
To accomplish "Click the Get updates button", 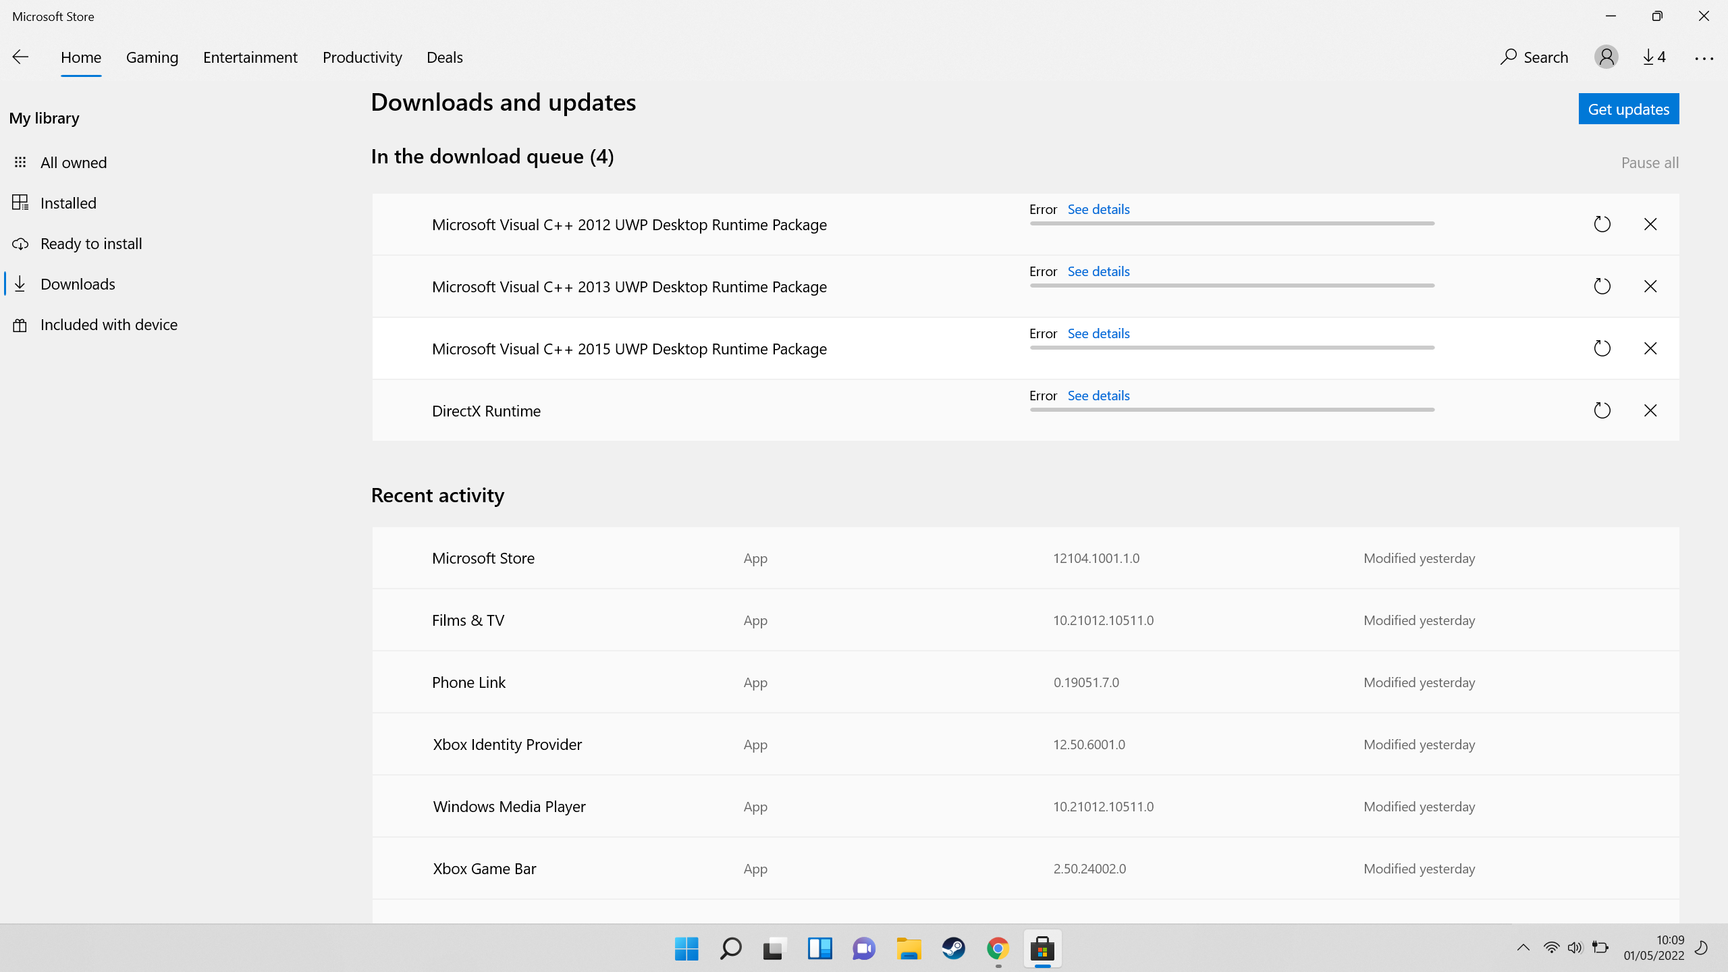I will point(1629,109).
